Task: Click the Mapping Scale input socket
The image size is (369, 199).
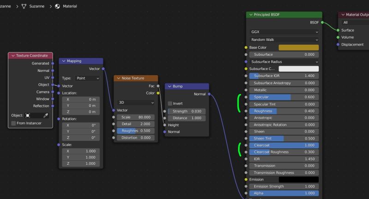Action: (x=59, y=145)
